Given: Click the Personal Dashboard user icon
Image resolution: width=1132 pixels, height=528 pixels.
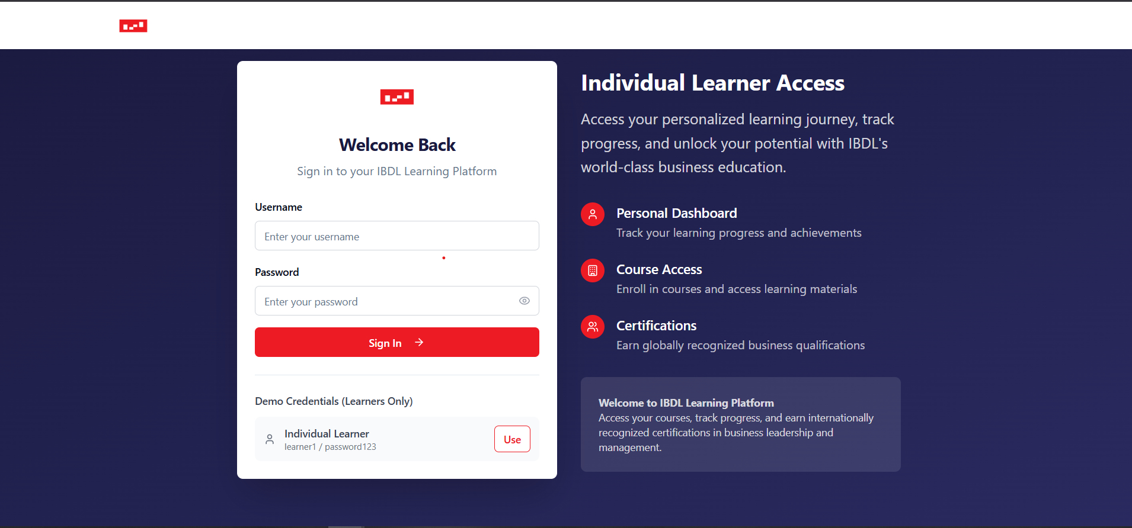Looking at the screenshot, I should (x=592, y=214).
